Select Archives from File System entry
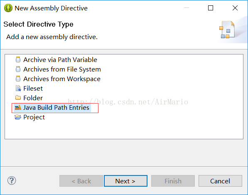 point(62,69)
